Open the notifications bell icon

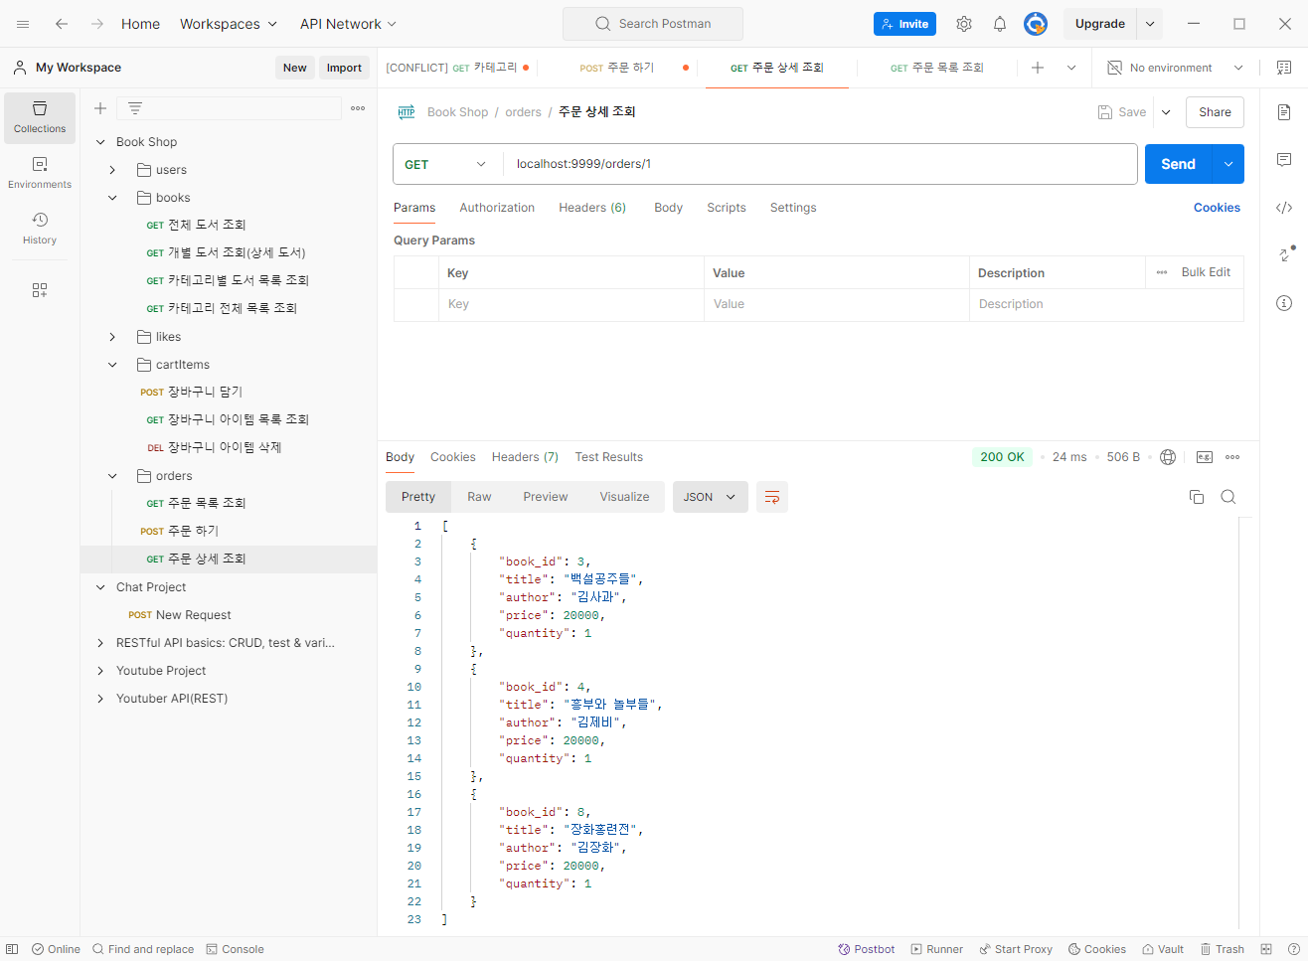click(x=1000, y=24)
